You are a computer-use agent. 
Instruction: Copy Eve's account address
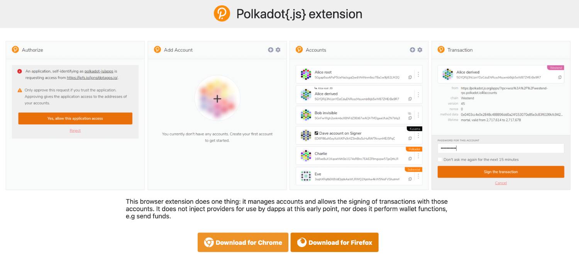point(410,179)
